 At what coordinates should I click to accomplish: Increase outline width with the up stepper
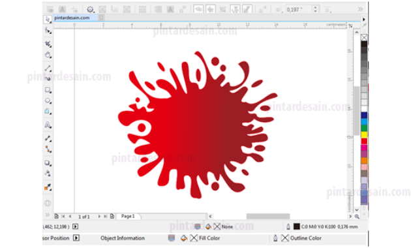pyautogui.click(x=315, y=8)
